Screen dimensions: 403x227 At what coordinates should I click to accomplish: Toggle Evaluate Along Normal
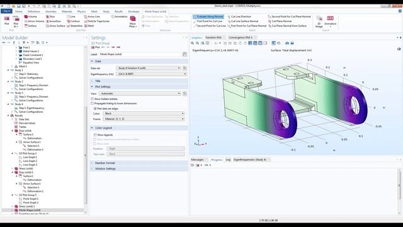point(208,17)
